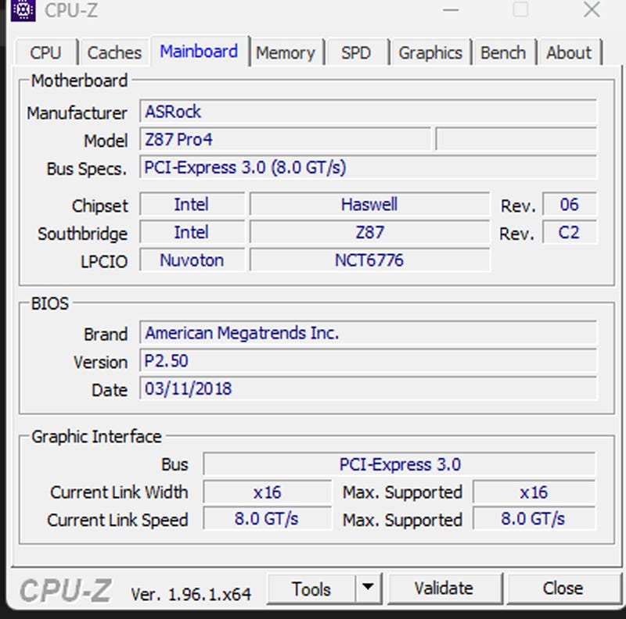Click the Close button at bottom
Image resolution: width=626 pixels, height=619 pixels.
[563, 589]
